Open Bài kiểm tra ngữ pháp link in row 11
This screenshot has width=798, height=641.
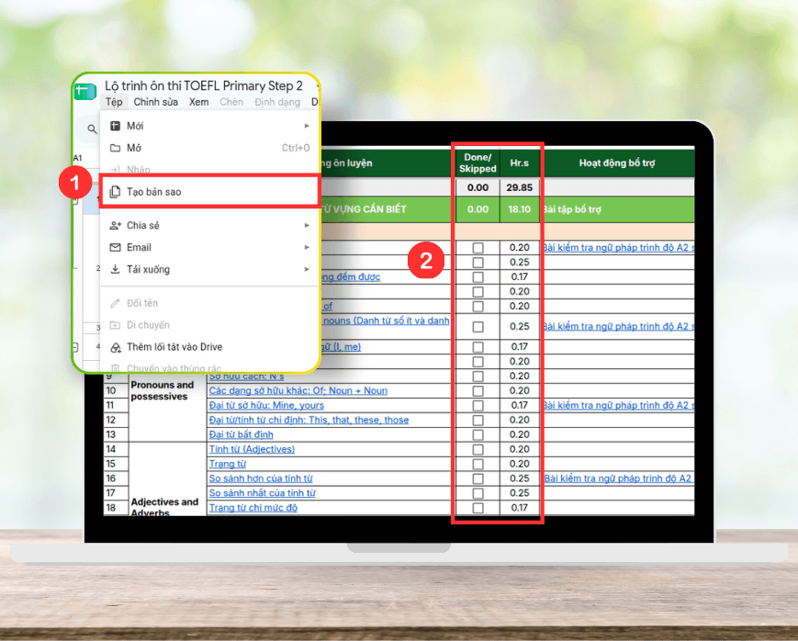click(x=618, y=406)
